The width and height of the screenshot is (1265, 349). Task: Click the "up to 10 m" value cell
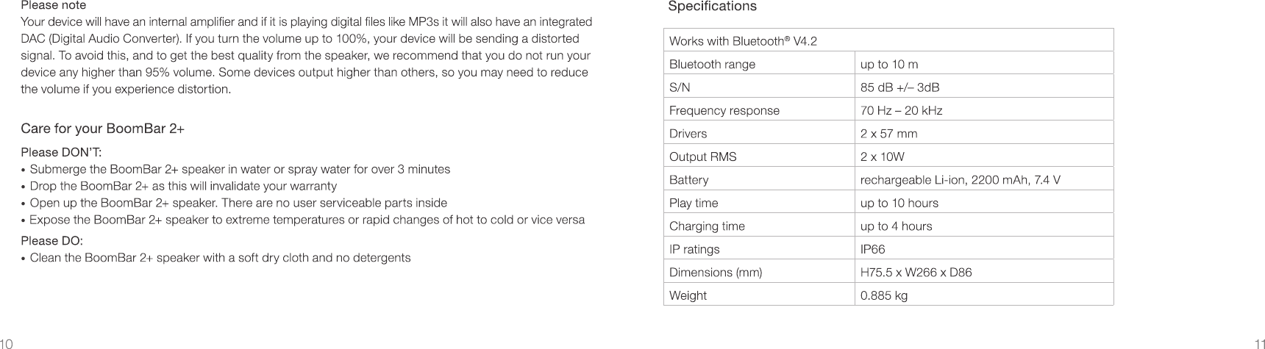(x=888, y=64)
